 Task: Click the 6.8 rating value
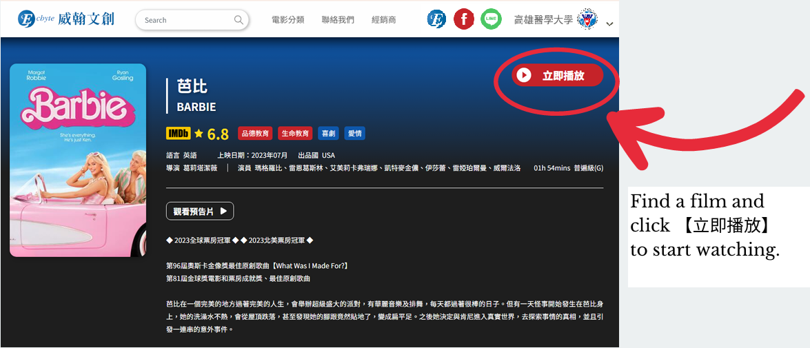click(217, 134)
